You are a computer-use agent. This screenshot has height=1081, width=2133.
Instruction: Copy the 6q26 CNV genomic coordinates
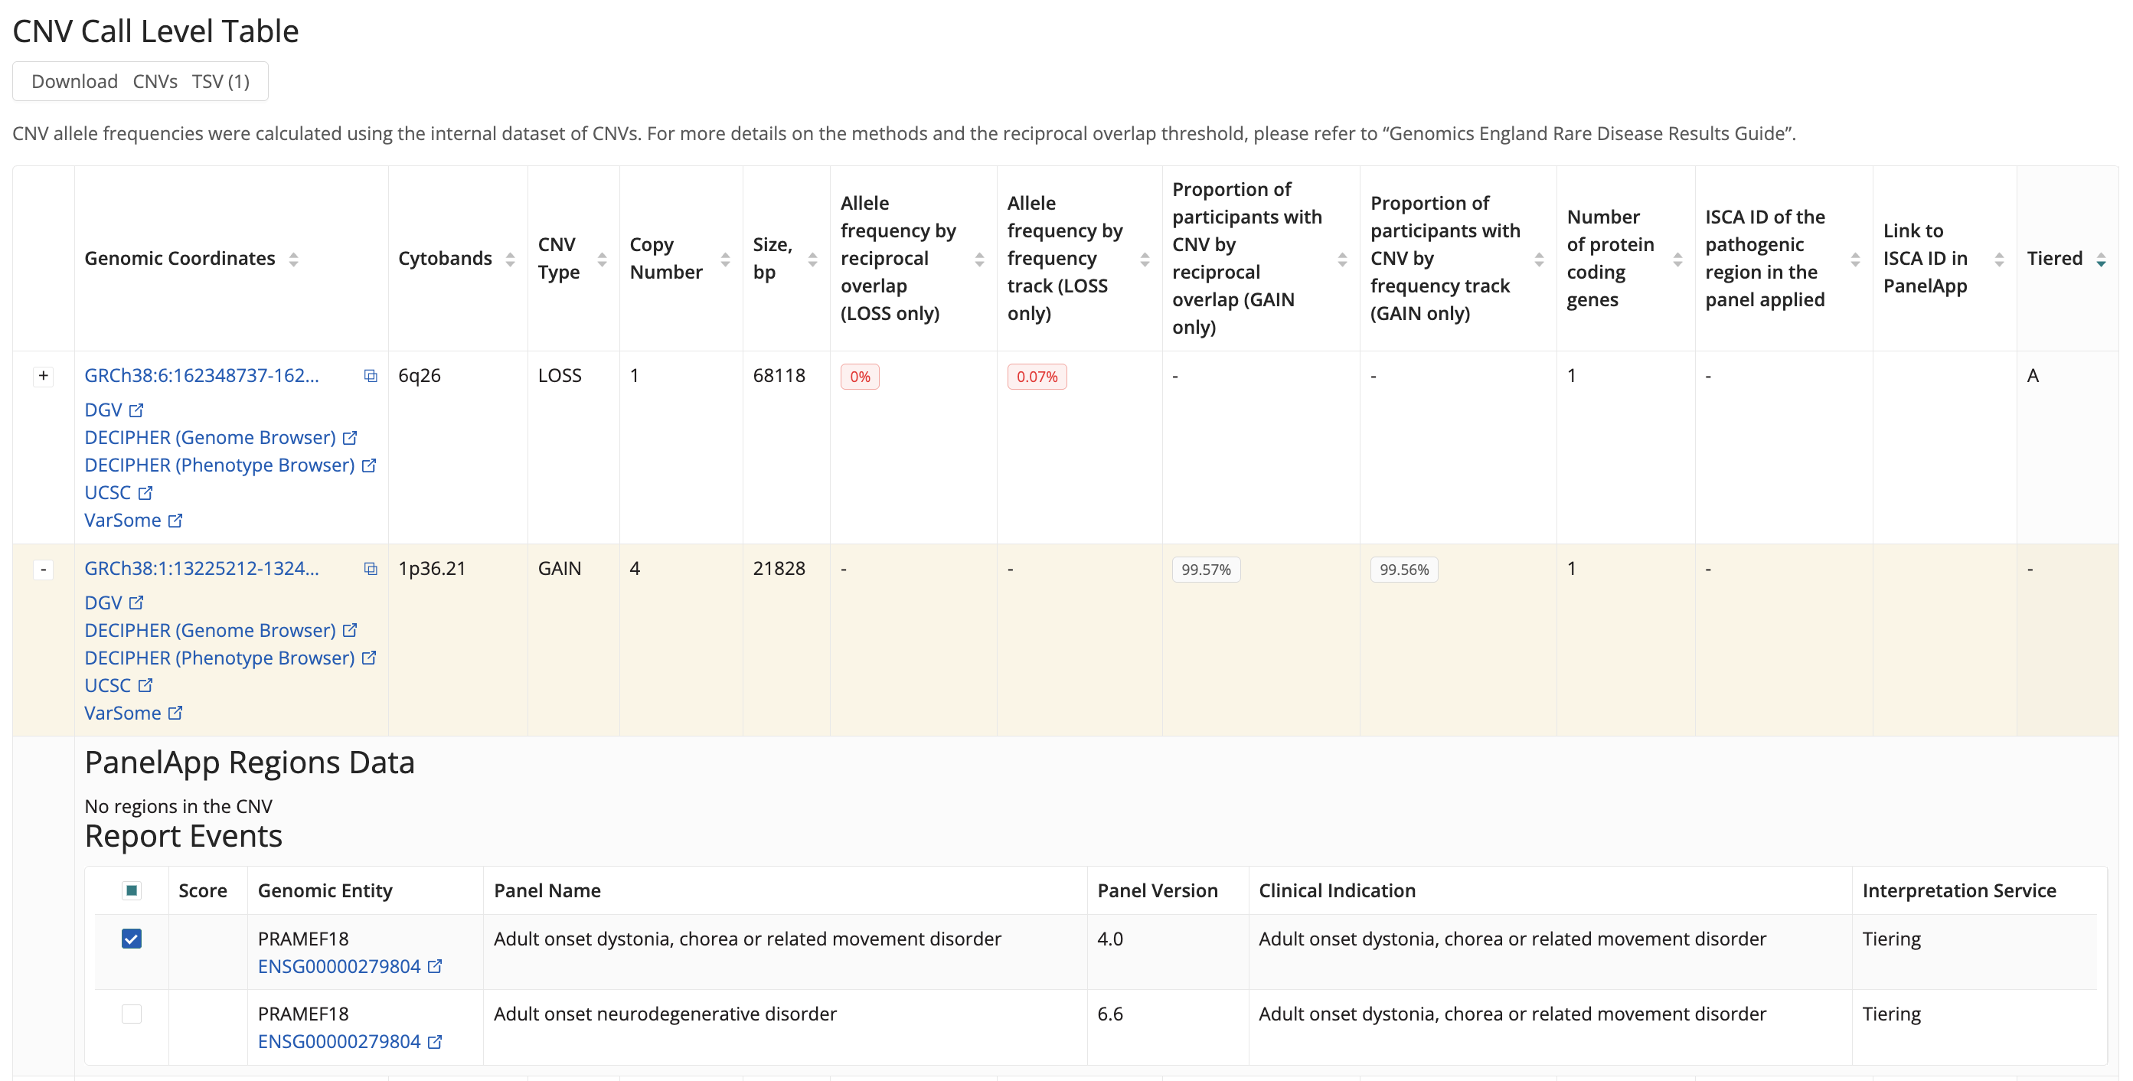pos(370,376)
